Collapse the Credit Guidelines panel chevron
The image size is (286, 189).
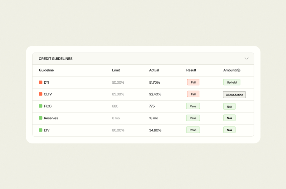(x=246, y=58)
